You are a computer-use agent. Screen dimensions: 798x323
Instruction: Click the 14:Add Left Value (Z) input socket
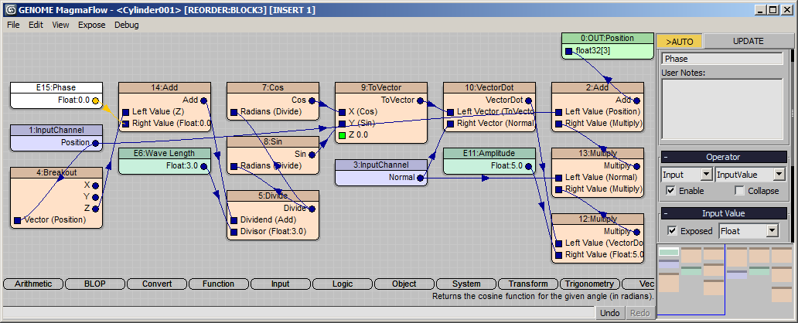125,111
